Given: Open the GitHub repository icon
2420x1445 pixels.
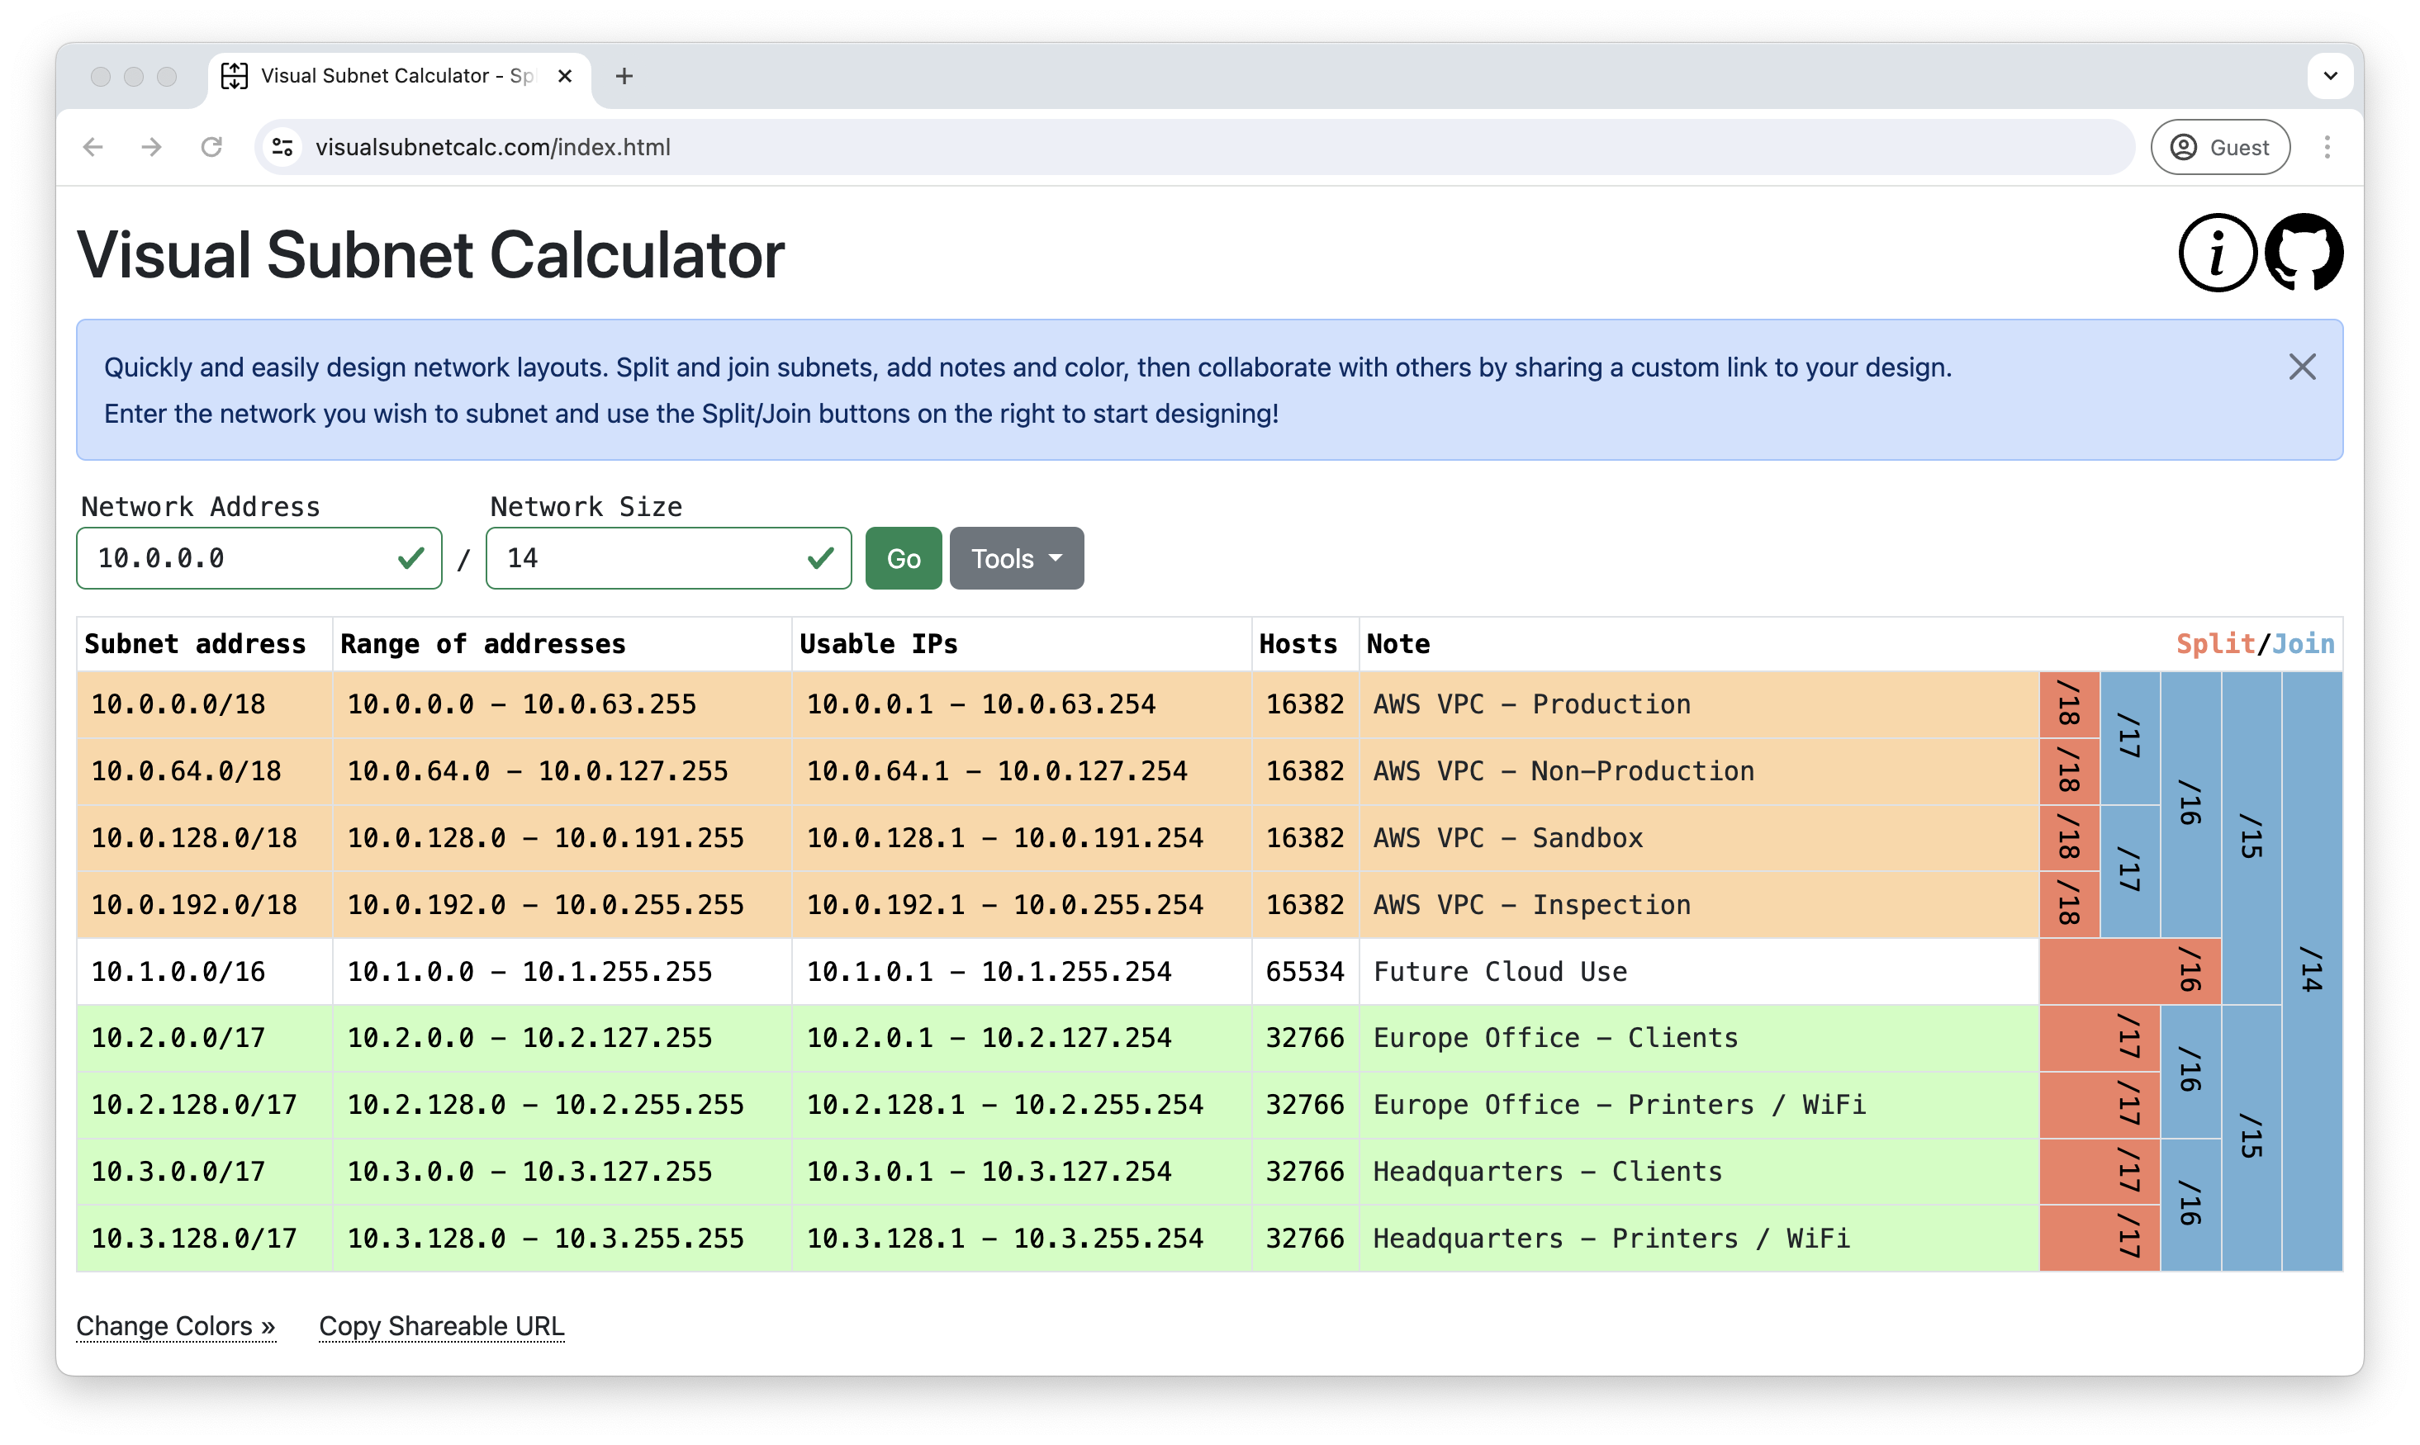Looking at the screenshot, I should point(2305,253).
